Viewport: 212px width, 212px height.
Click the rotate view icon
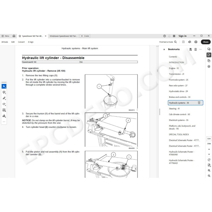tap(209, 160)
